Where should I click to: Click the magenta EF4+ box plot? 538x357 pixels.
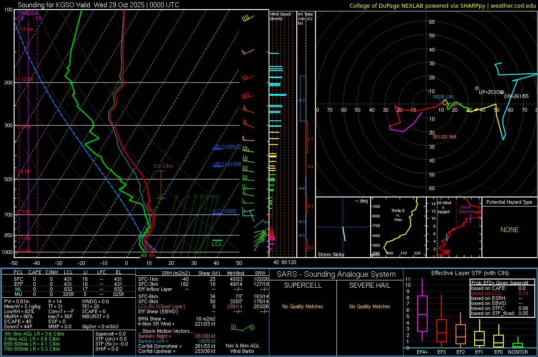(422, 310)
